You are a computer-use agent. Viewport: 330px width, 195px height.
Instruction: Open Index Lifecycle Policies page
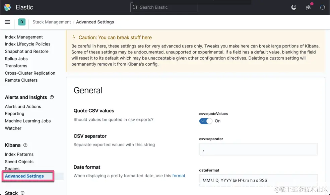coord(27,44)
